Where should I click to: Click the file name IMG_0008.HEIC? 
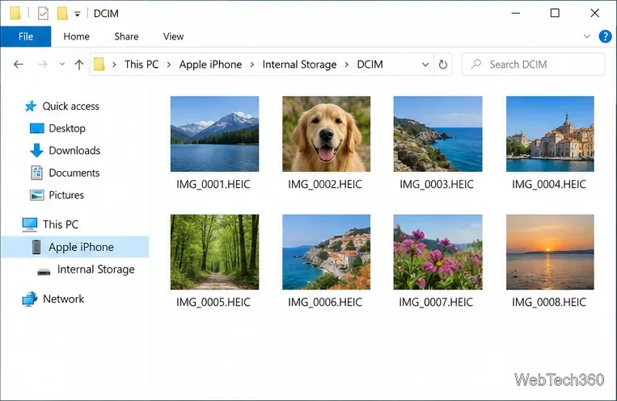coord(549,302)
